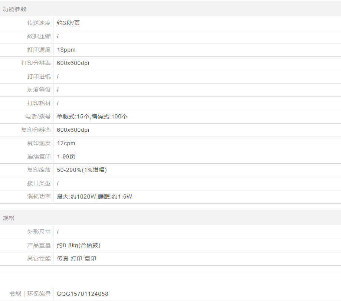Select the 接口类型 label

coord(39,183)
